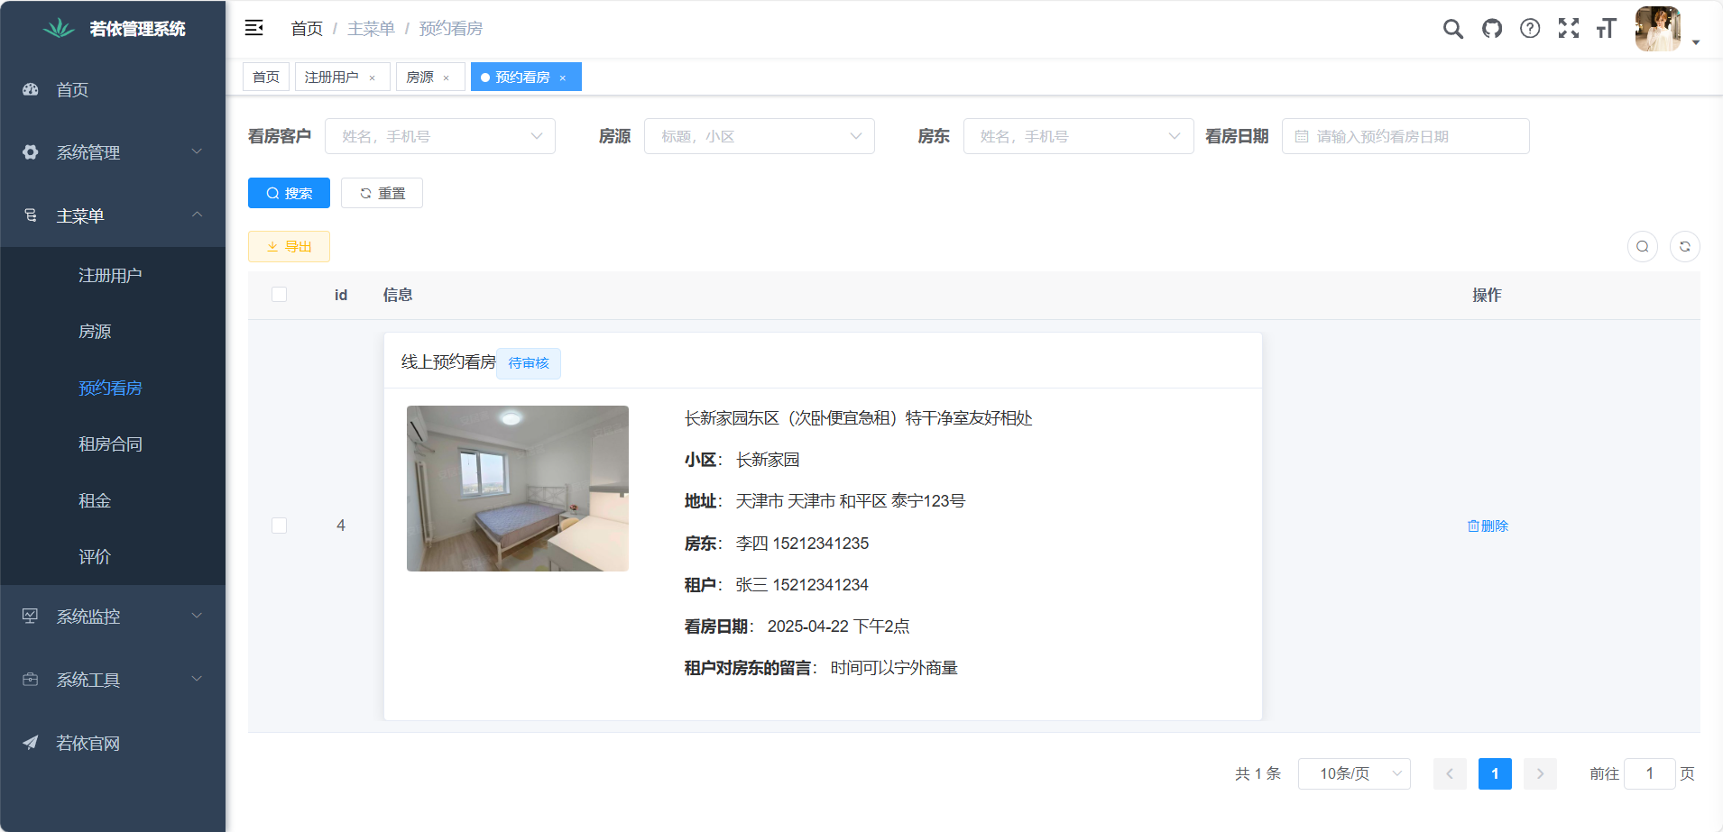Collapse the 主菜单 menu
1723x832 pixels.
point(113,215)
